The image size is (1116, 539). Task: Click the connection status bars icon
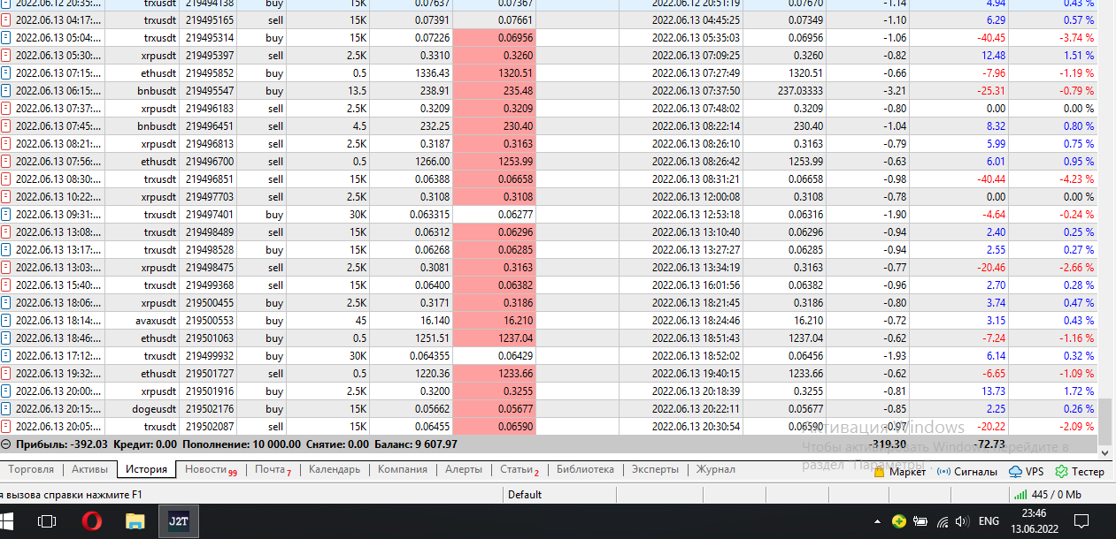tap(1020, 495)
